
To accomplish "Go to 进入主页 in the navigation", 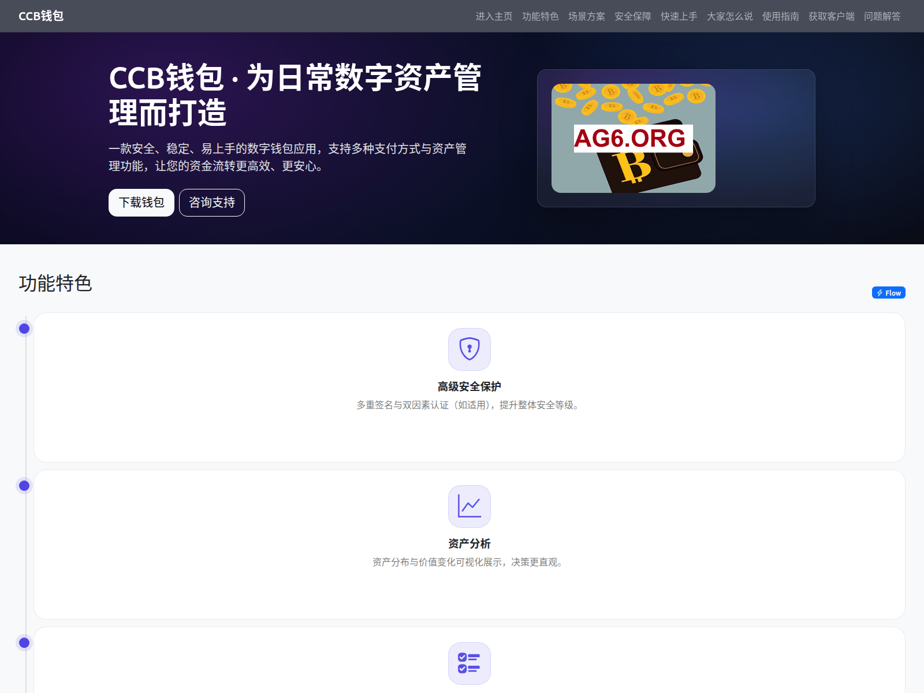I will (494, 16).
